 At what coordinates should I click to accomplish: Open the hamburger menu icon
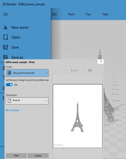point(6,14)
